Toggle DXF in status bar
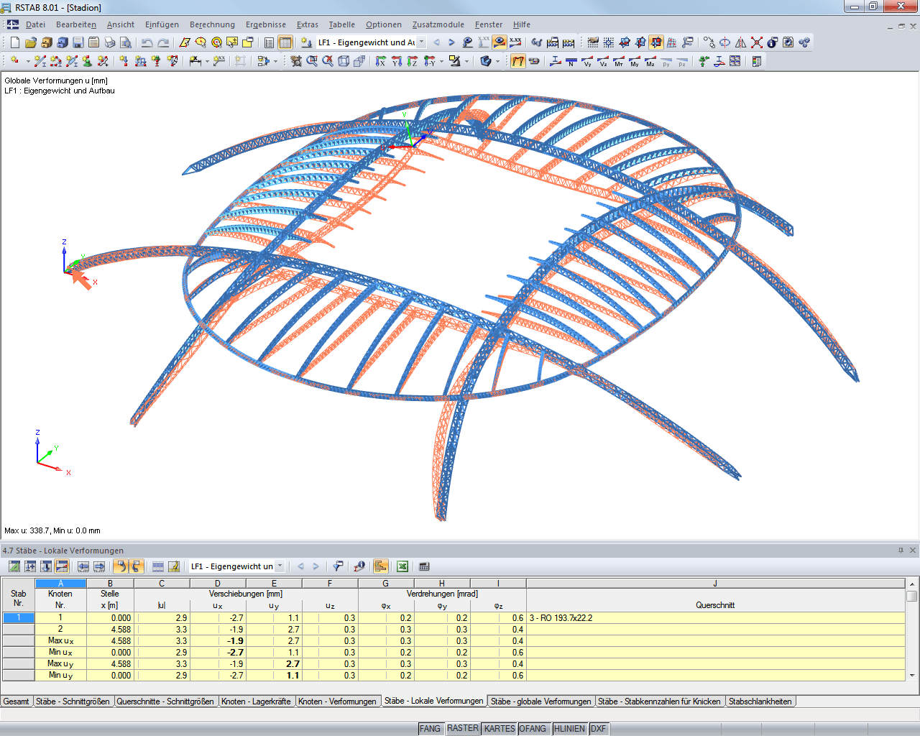This screenshot has width=920, height=736. pyautogui.click(x=599, y=729)
